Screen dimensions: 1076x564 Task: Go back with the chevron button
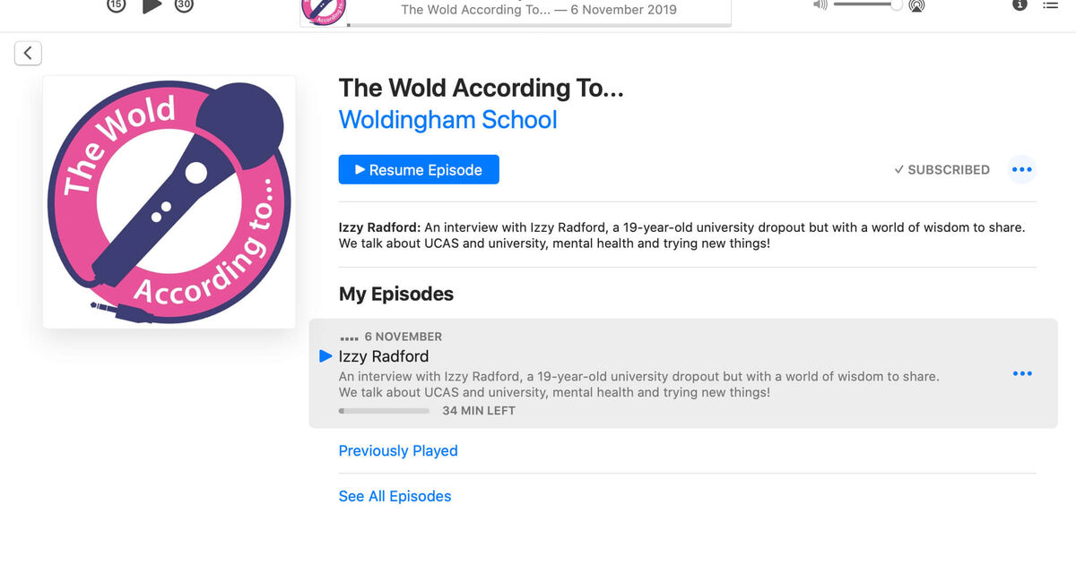[28, 53]
